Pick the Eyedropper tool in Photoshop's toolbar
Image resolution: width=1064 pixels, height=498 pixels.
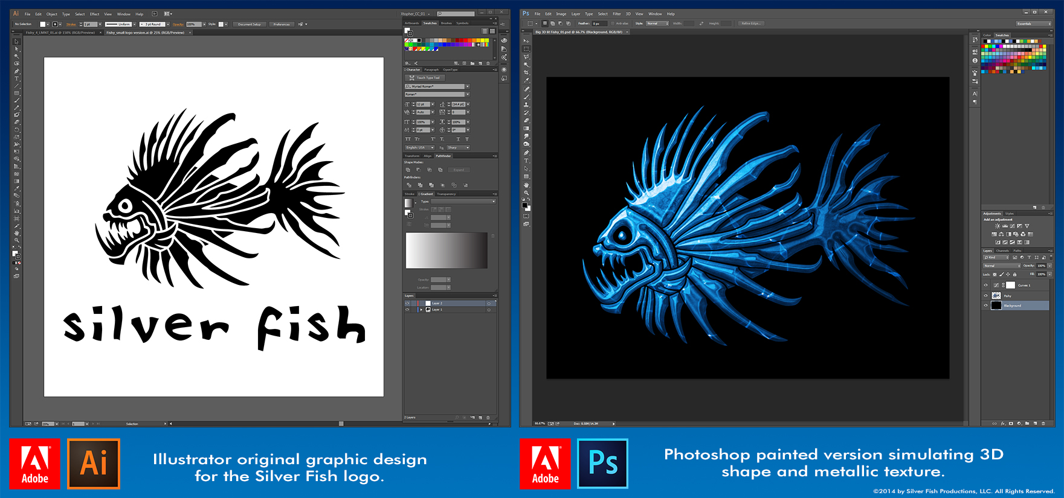pyautogui.click(x=526, y=80)
